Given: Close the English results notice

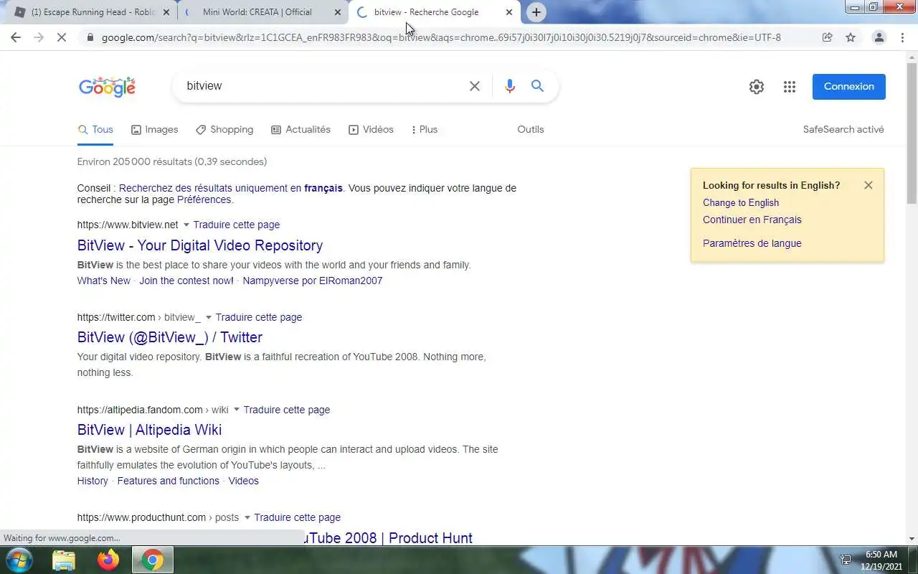Looking at the screenshot, I should 869,185.
